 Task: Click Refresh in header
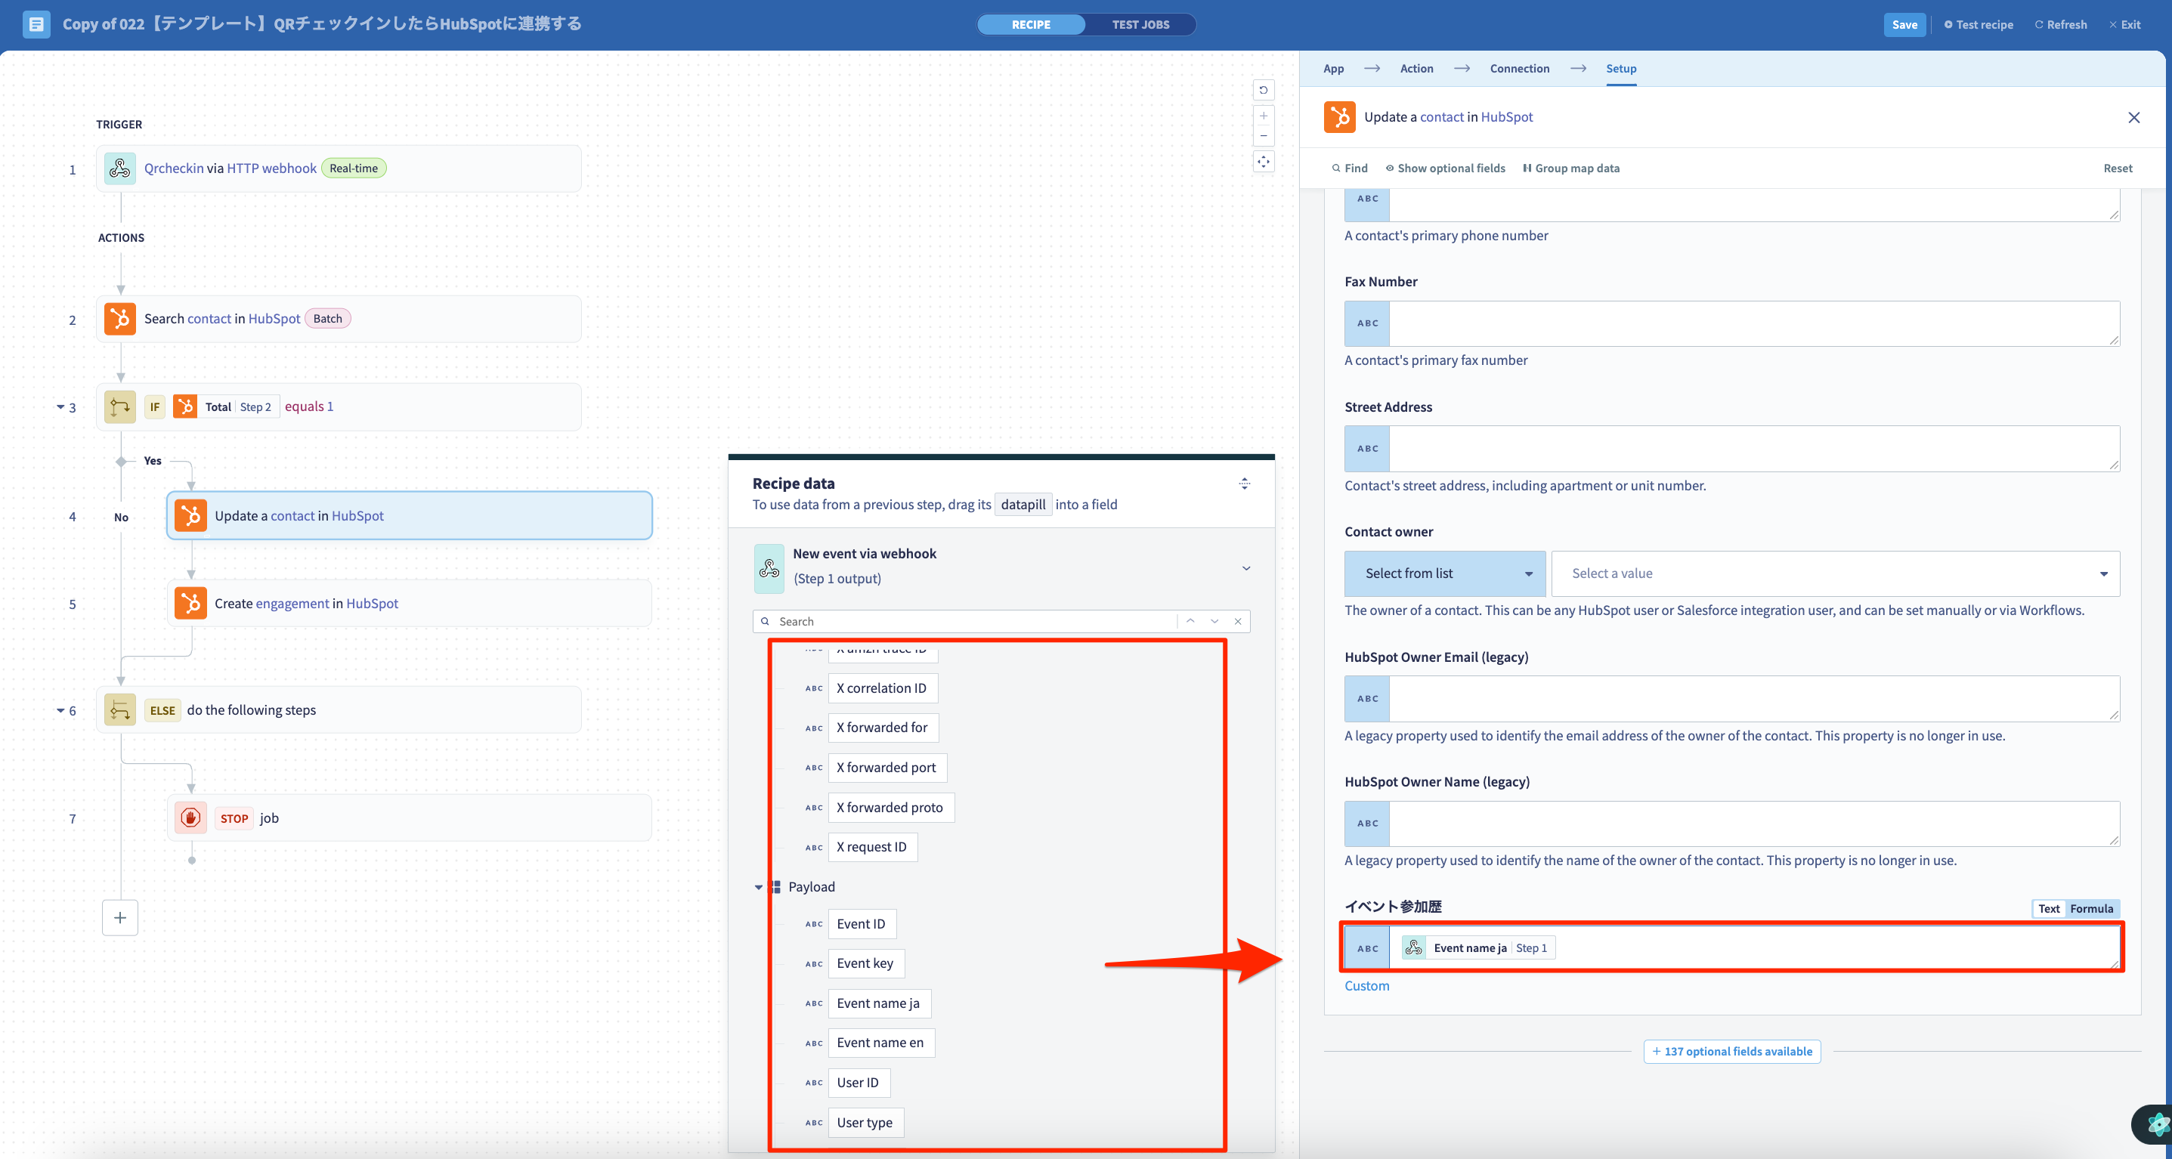[2061, 24]
